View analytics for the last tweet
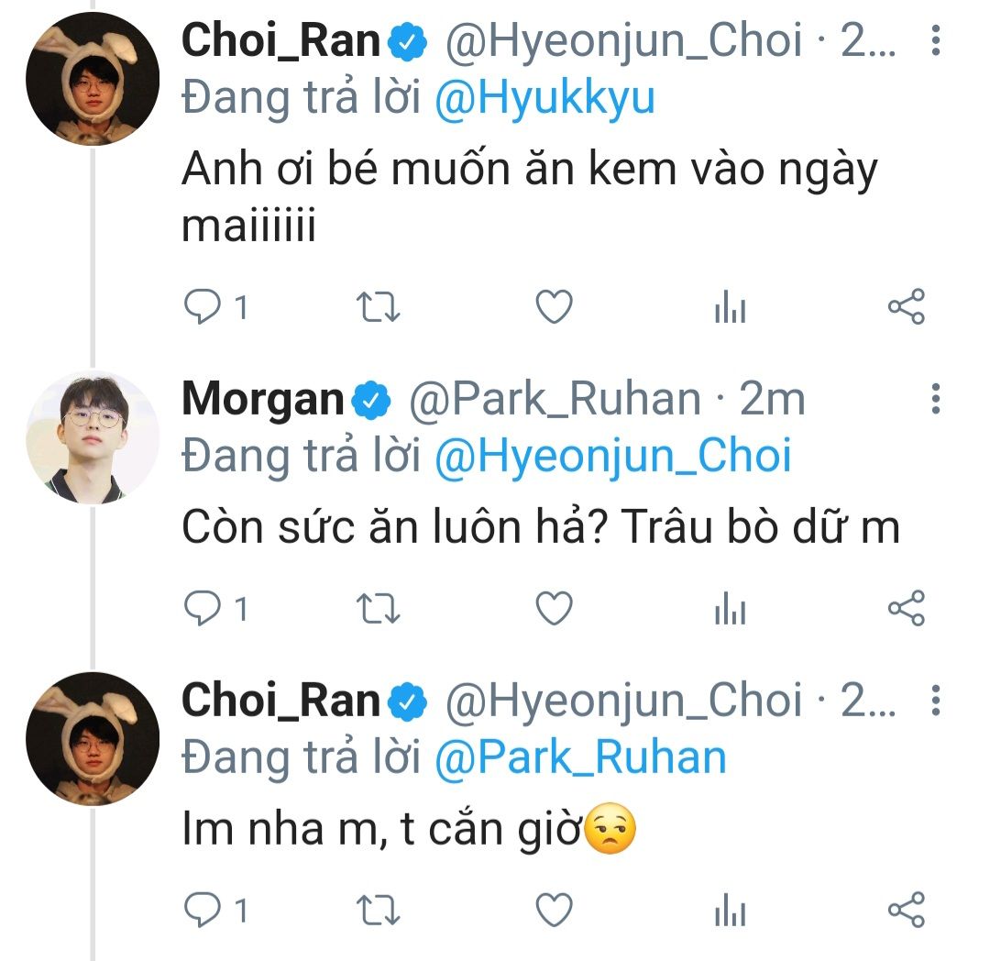Image resolution: width=990 pixels, height=961 pixels. pos(730,910)
